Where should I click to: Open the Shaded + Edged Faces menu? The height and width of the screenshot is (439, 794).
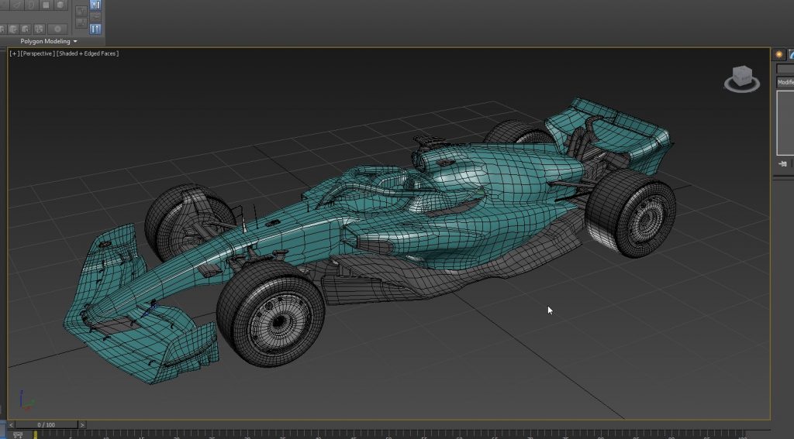88,53
